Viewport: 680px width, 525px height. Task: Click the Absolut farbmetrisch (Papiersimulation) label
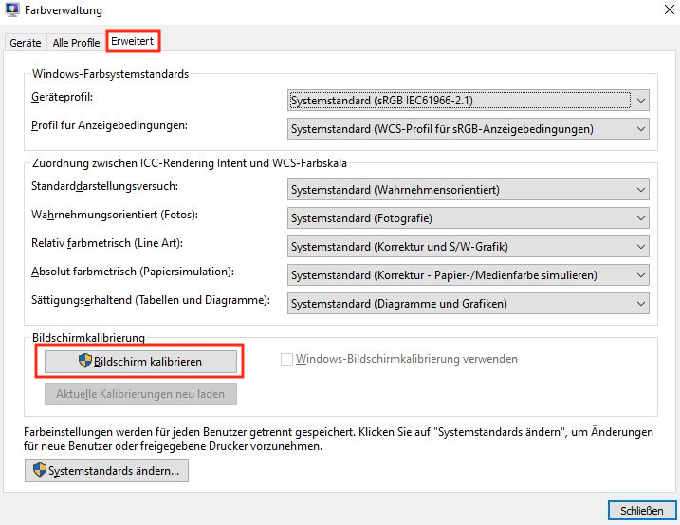pos(133,272)
